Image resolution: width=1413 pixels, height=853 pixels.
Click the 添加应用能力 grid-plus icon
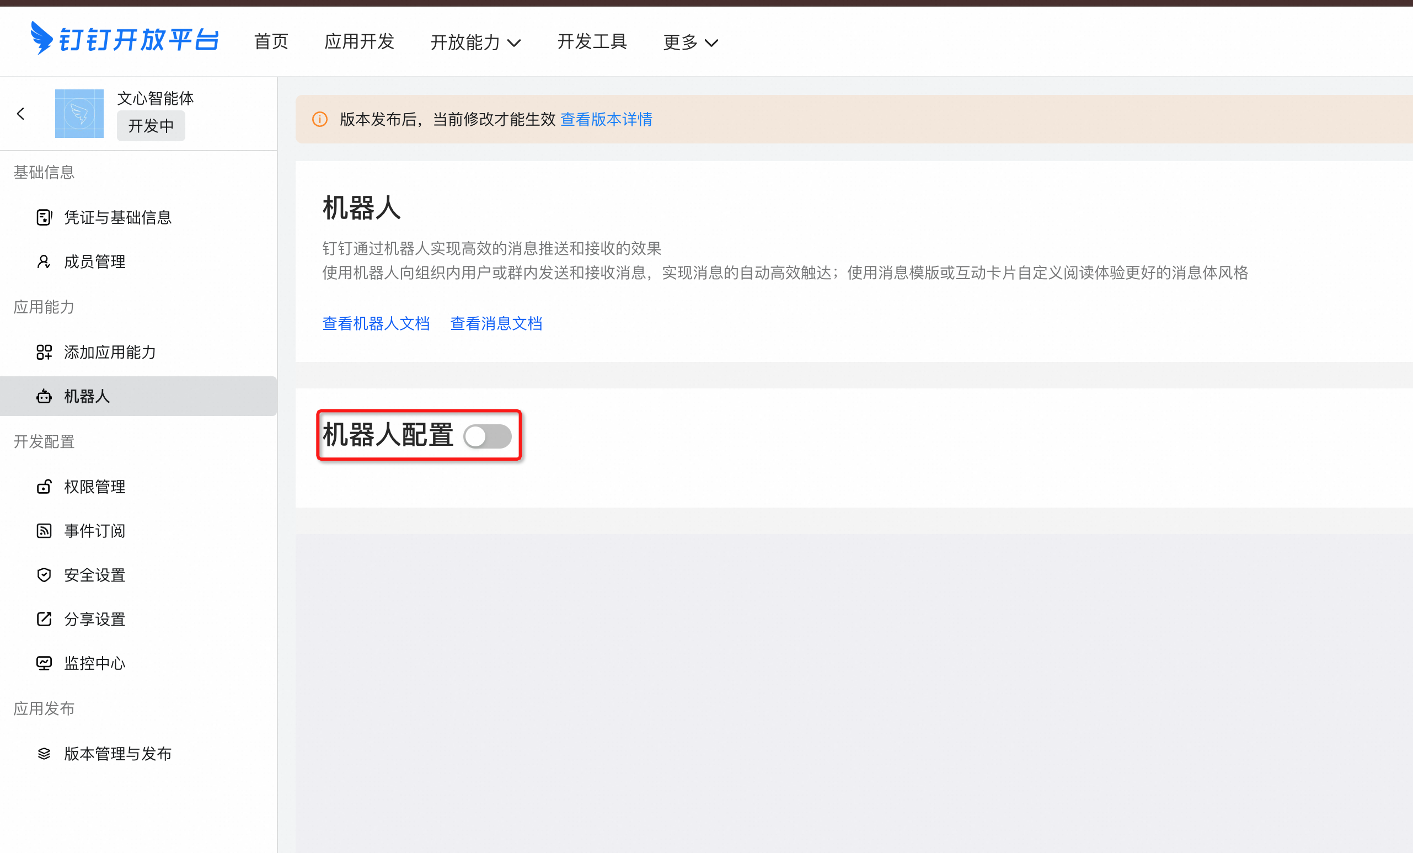point(44,351)
